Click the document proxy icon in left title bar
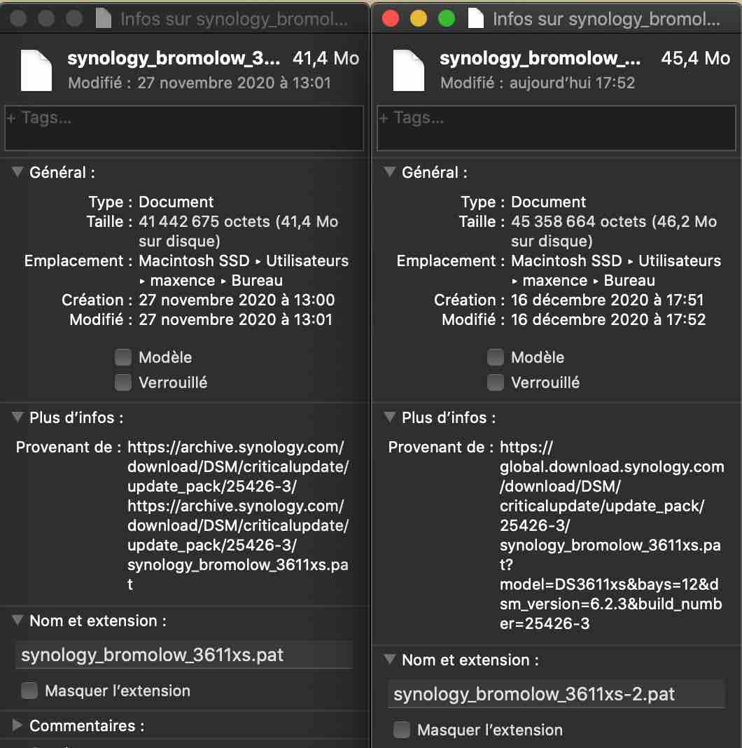The width and height of the screenshot is (742, 748). (104, 19)
